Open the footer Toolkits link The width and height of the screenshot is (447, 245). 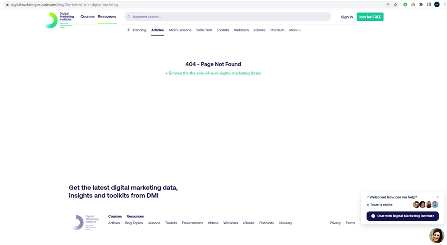[x=171, y=223]
